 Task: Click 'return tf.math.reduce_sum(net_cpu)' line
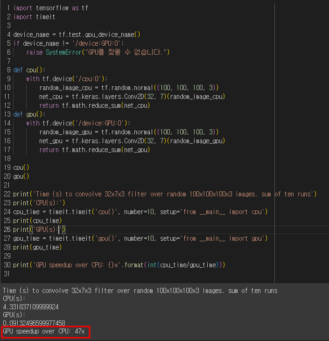pyautogui.click(x=95, y=106)
